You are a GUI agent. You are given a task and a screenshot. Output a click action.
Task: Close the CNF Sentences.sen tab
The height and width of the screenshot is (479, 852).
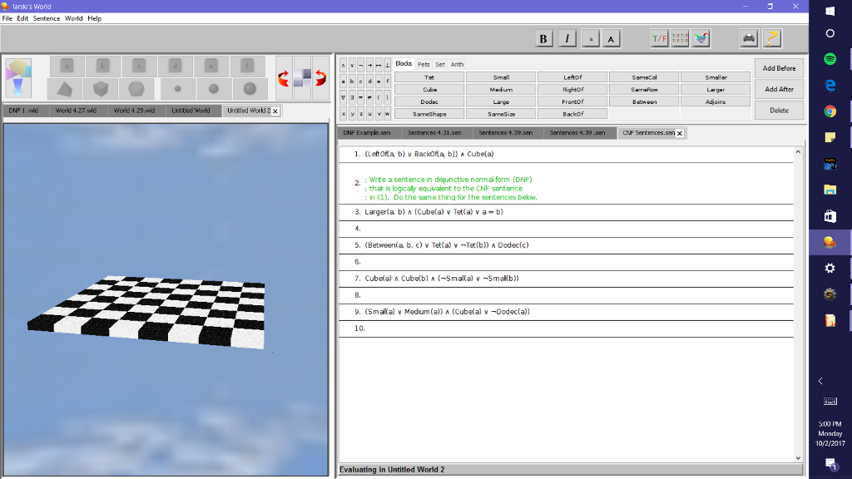click(680, 133)
